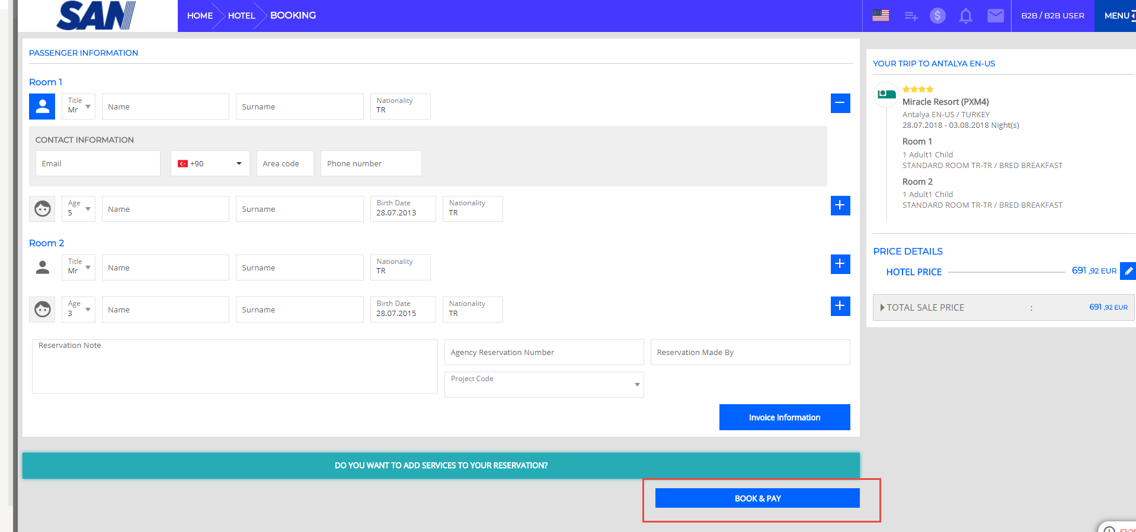Open the messages envelope icon
Screen dimensions: 1136x532
coord(995,15)
